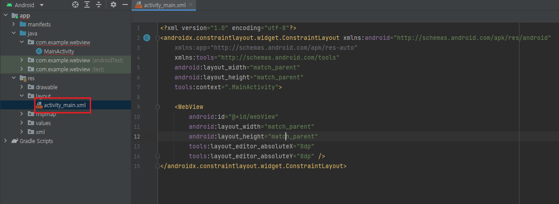The height and width of the screenshot is (204, 559).
Task: Collapse the app module node
Action: tap(5, 16)
